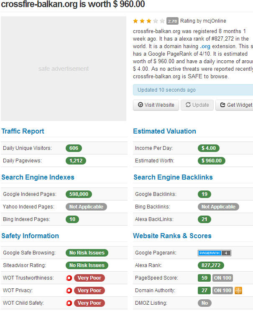
Task: Click Yahoo Indexed Pages Not Applicable badge
Action: tap(87, 207)
